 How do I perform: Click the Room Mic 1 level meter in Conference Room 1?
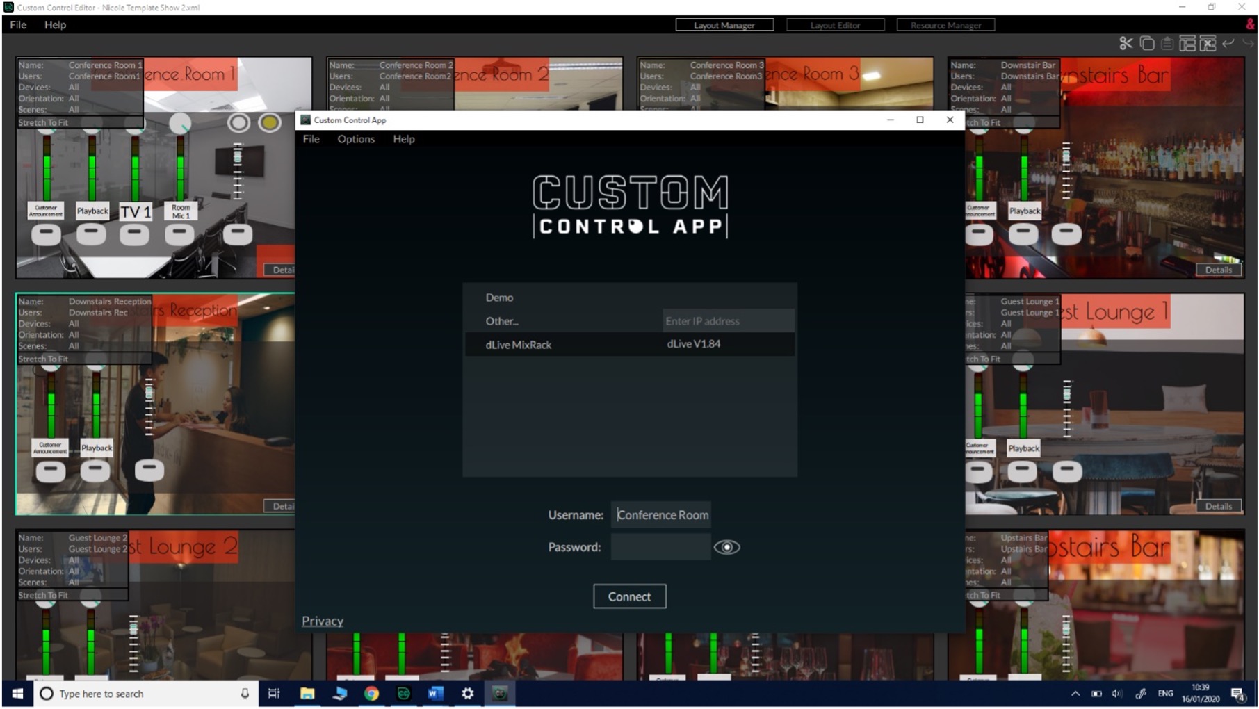coord(180,167)
